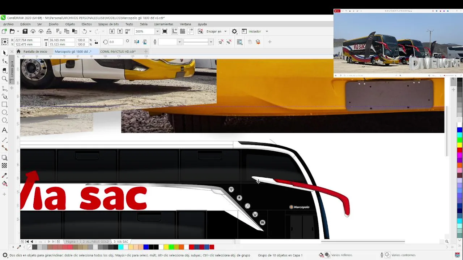Click the rotation angle field
The image size is (463, 260).
click(x=116, y=42)
